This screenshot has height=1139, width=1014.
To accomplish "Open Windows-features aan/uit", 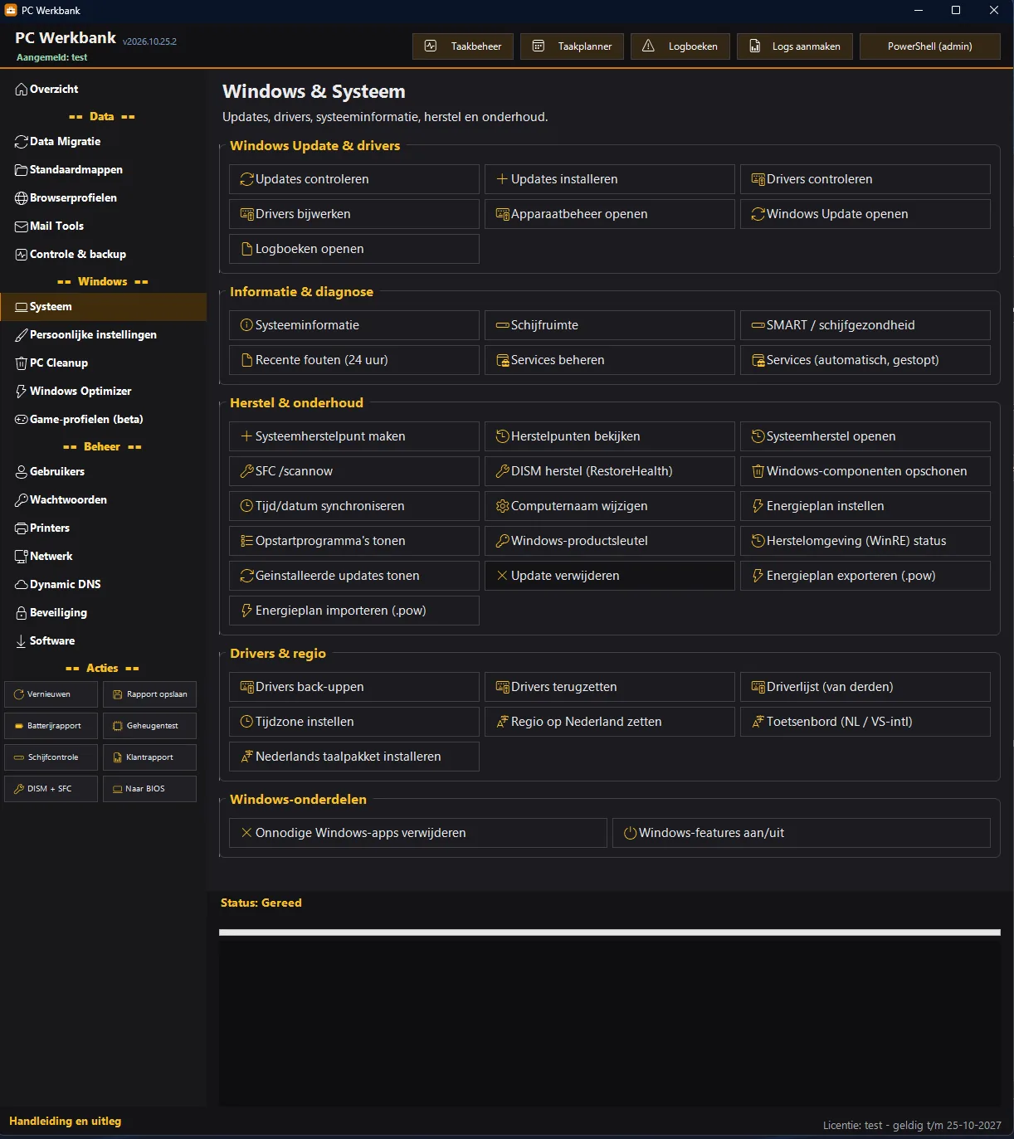I will click(802, 833).
